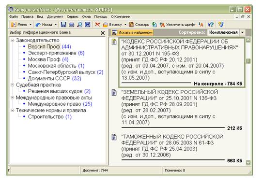This screenshot has width=263, height=185.
Task: Open the Документ menu
Action: click(x=55, y=16)
